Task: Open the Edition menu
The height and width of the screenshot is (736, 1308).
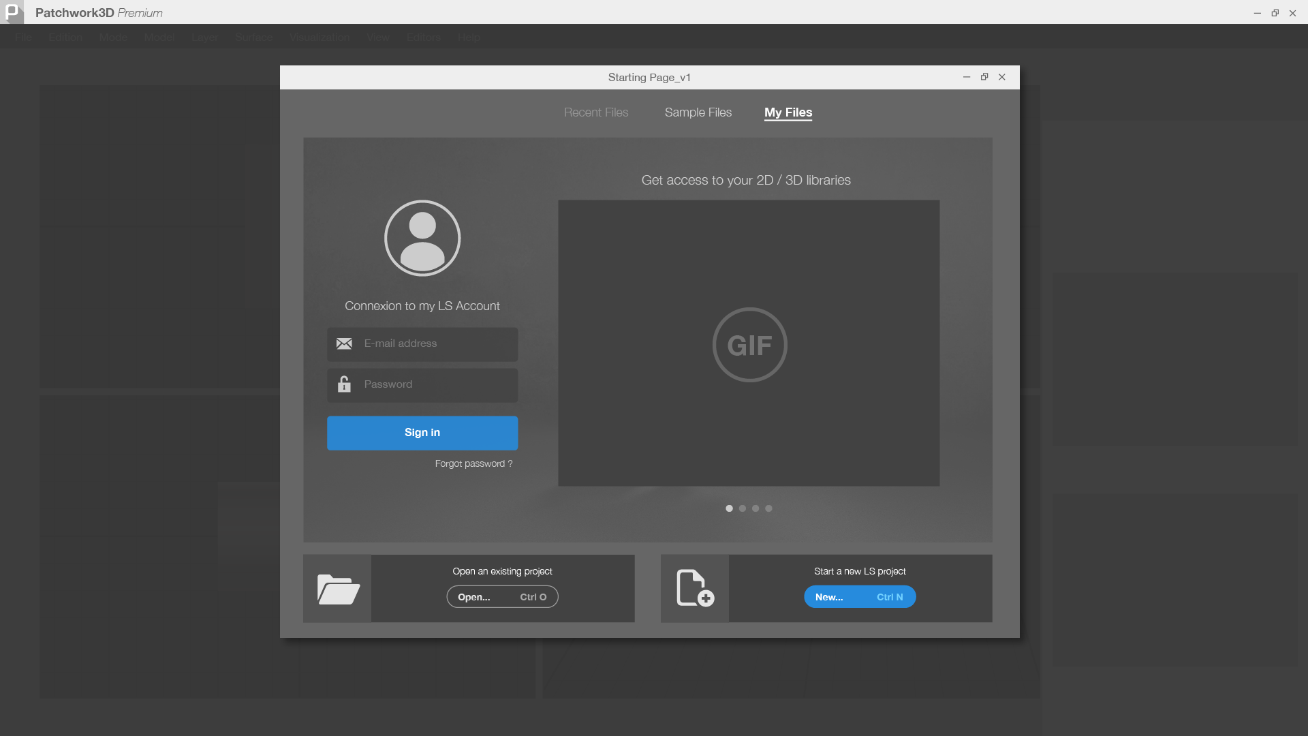Action: pos(65,37)
